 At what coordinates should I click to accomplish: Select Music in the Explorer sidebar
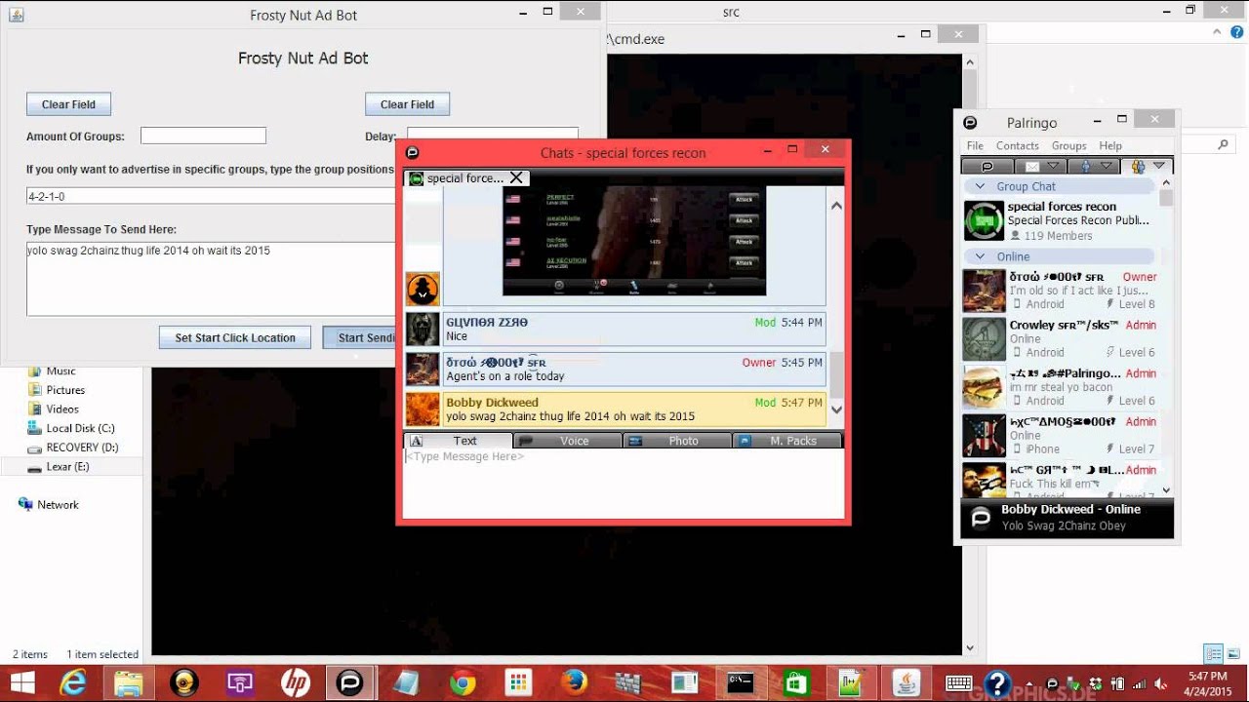(60, 370)
